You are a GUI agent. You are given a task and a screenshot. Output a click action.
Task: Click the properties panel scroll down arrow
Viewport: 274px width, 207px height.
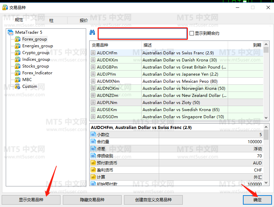point(266,183)
